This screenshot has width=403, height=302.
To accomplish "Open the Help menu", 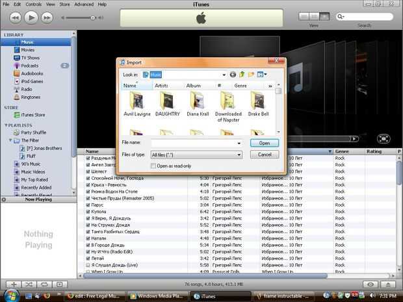I will pyautogui.click(x=102, y=4).
